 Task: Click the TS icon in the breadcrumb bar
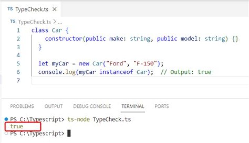(13, 22)
